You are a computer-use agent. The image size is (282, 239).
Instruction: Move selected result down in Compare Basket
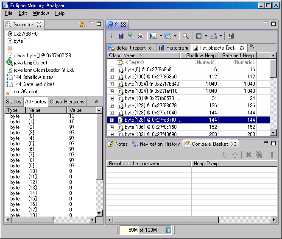(x=225, y=155)
